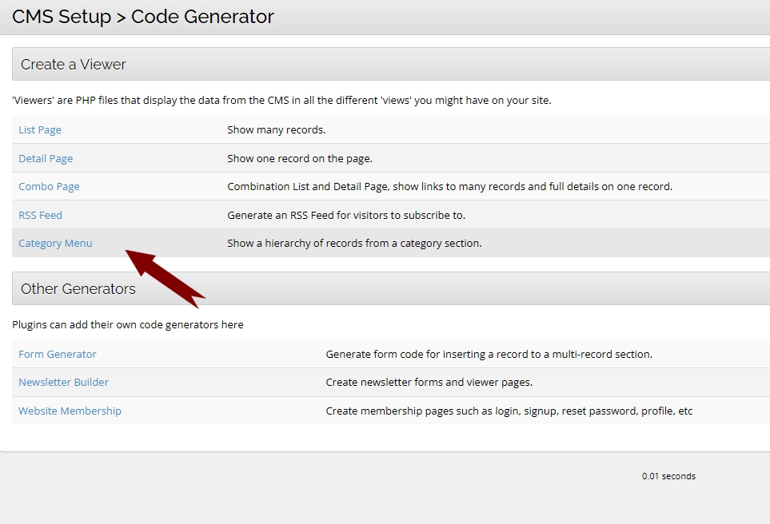Viewport: 770px width, 524px height.
Task: Click the 'Show many records.' description
Action: coord(276,129)
